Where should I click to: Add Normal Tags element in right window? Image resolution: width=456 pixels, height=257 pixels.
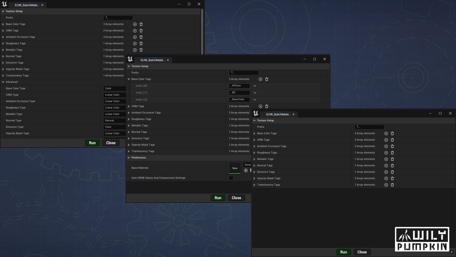pyautogui.click(x=386, y=166)
